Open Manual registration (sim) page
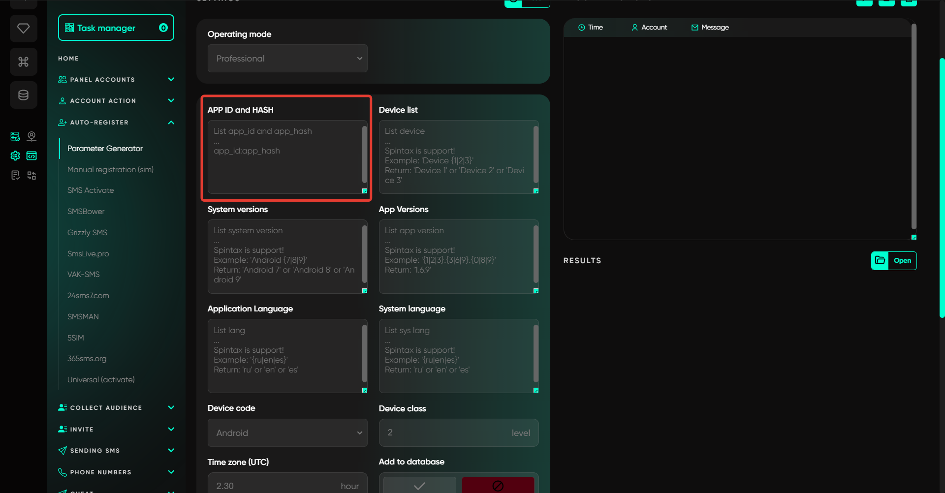This screenshot has width=945, height=493. [x=110, y=170]
